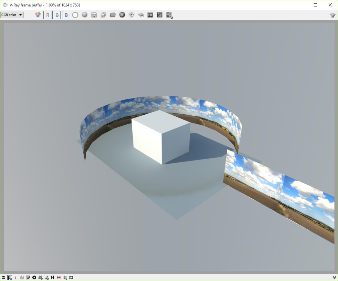
Task: Click the teapot render icon at far right
Action: [333, 15]
